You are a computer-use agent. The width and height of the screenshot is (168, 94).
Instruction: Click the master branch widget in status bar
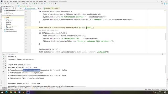coord(163,90)
